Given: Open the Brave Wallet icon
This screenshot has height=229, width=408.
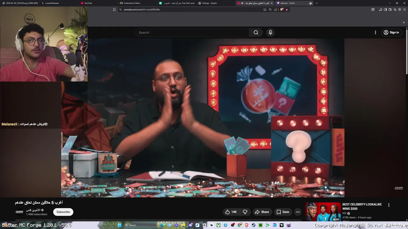Looking at the screenshot, I should (390, 10).
